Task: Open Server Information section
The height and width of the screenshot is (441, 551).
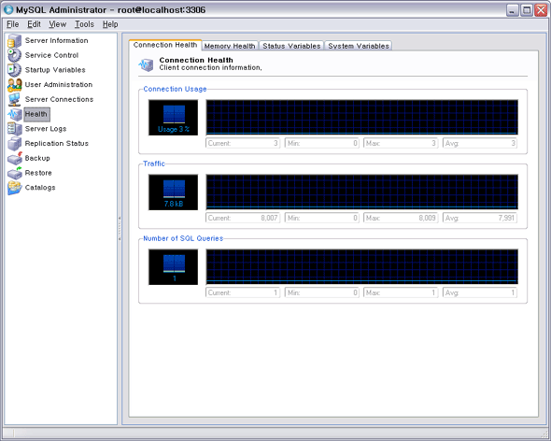Action: 57,41
